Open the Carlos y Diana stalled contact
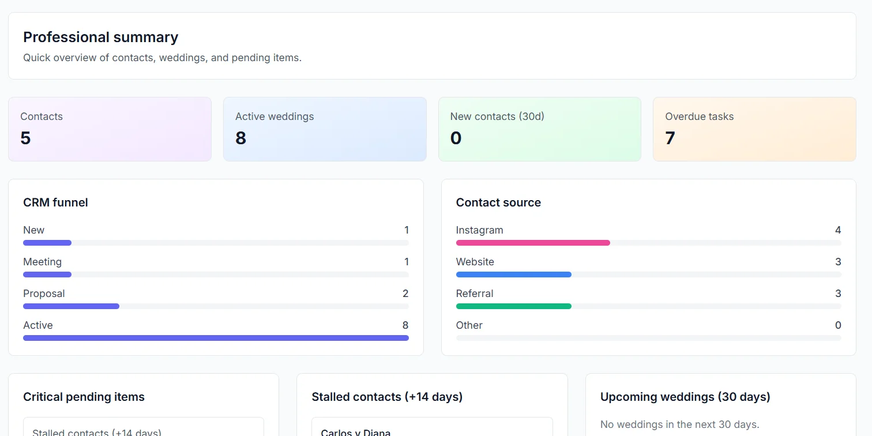The height and width of the screenshot is (436, 872). pos(432,427)
